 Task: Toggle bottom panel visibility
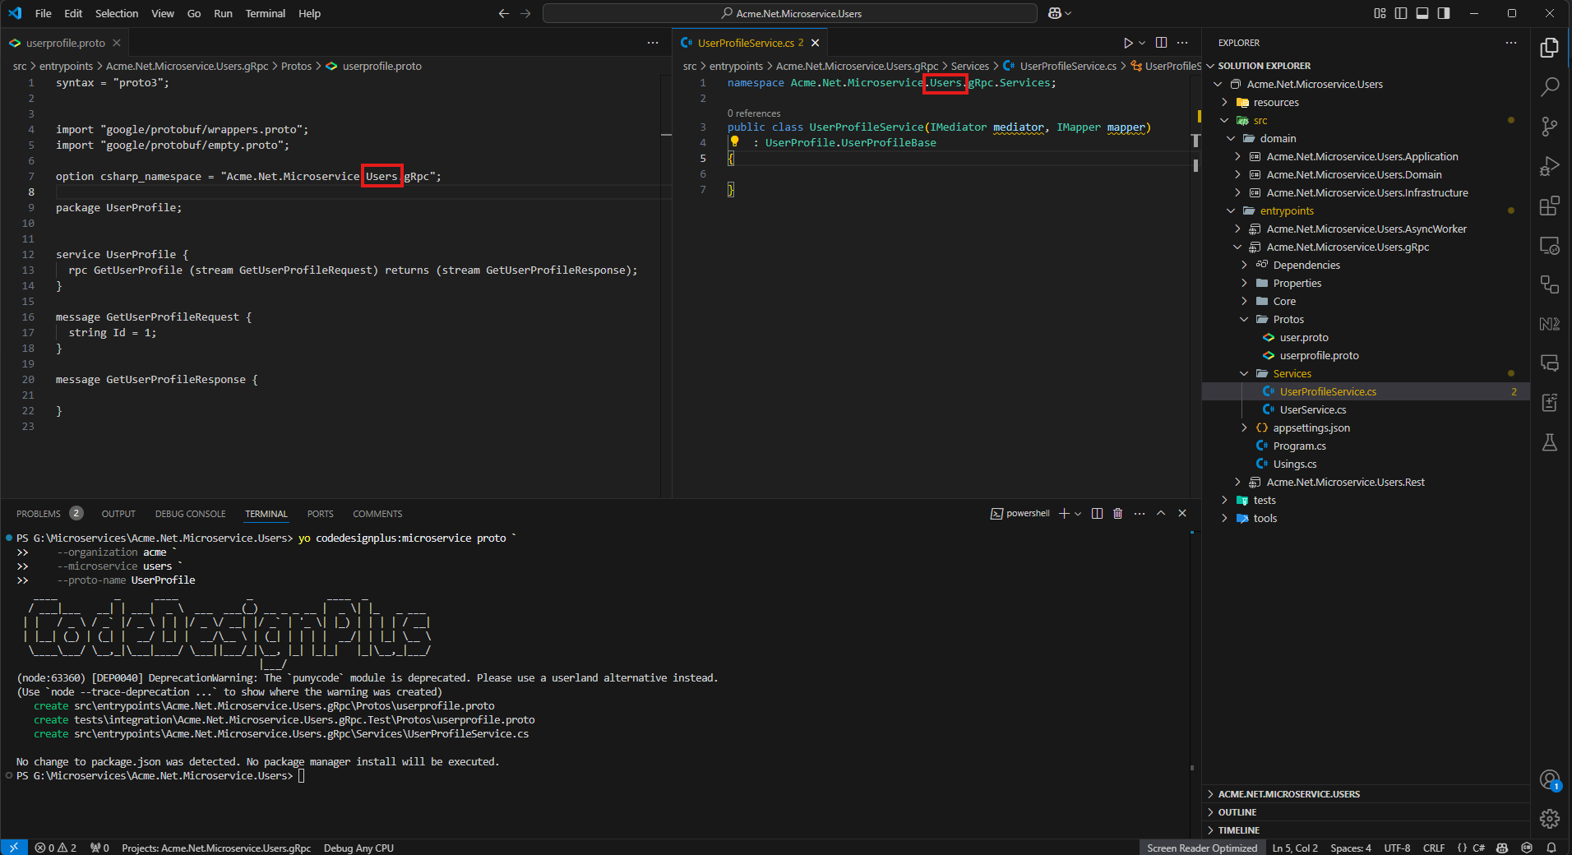coord(1422,13)
